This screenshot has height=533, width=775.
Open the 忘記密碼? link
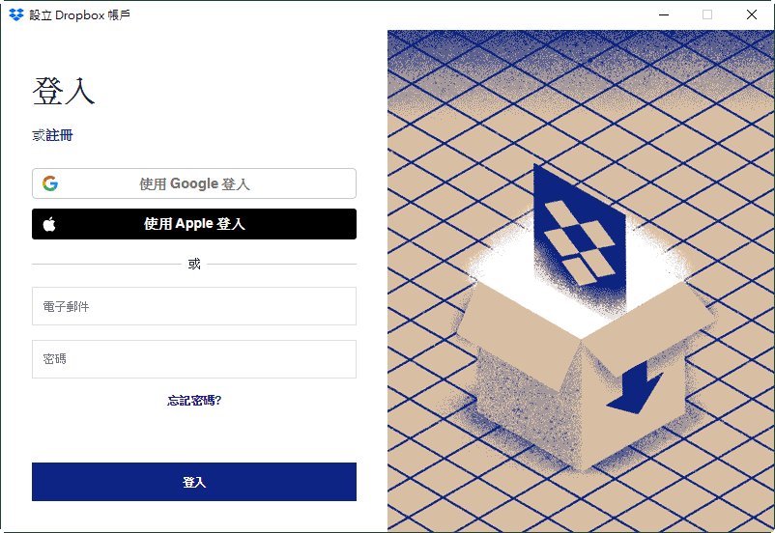coord(194,401)
